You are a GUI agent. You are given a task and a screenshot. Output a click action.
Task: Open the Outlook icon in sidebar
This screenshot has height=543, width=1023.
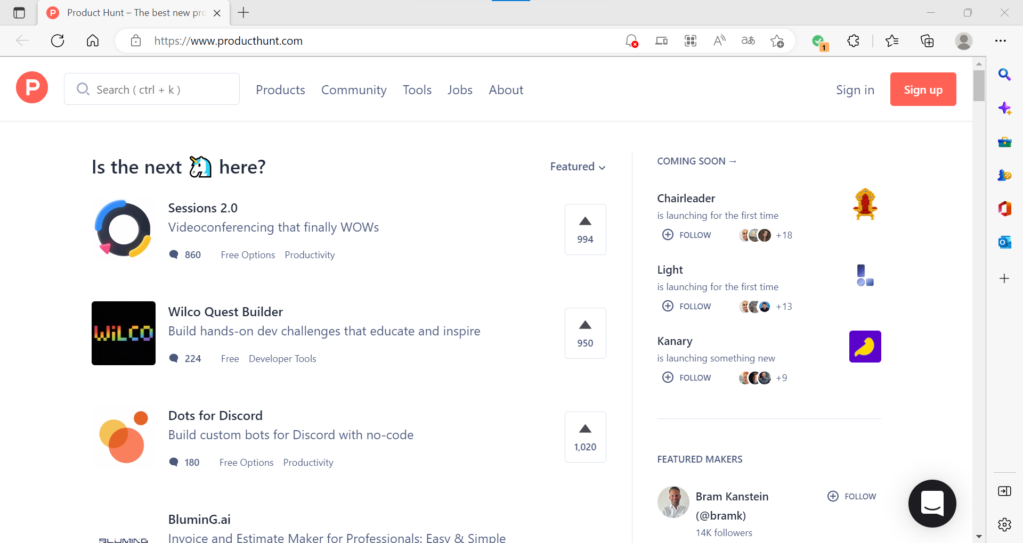pyautogui.click(x=1004, y=242)
